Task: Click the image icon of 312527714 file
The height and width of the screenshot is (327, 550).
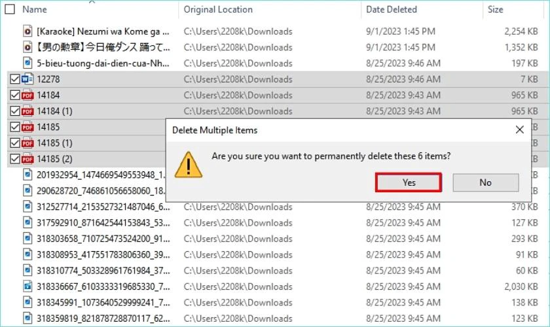Action: pos(27,207)
